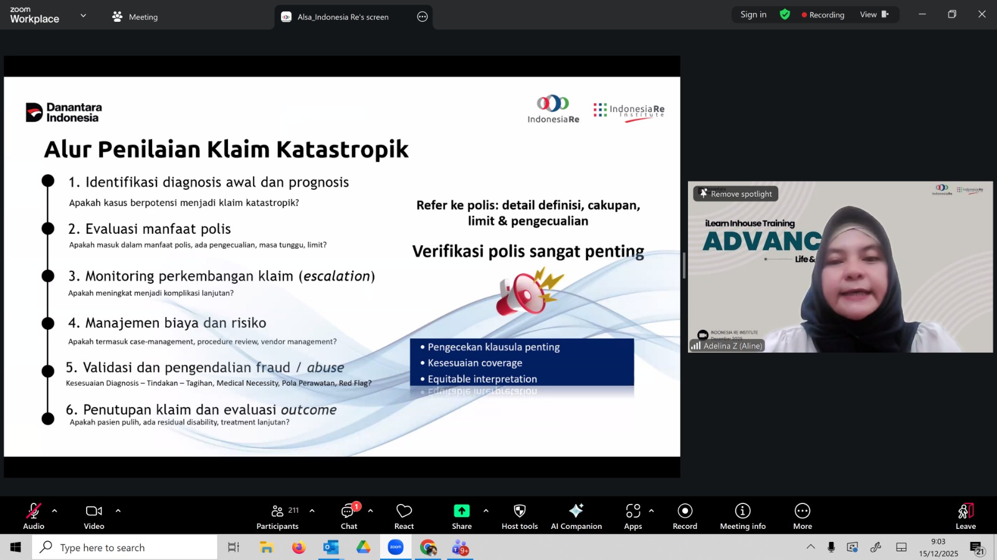The image size is (997, 560).
Task: Click the Windows taskbar search box
Action: click(x=125, y=548)
